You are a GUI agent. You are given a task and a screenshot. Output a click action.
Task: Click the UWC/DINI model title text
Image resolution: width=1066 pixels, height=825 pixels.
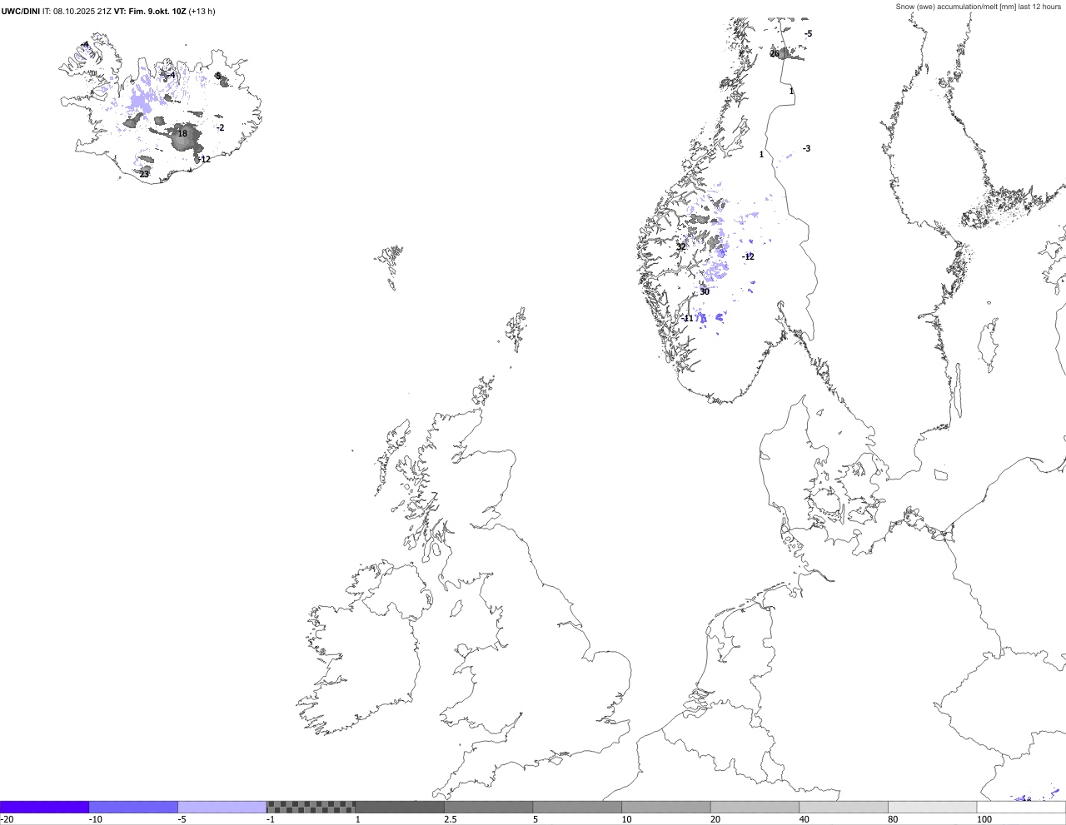(x=21, y=12)
